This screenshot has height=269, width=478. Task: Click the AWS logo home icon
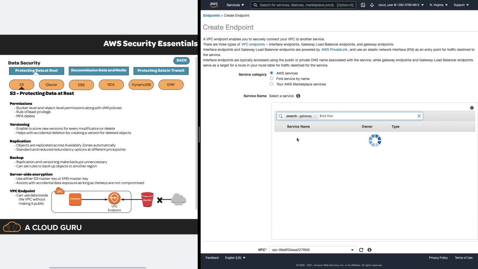pyautogui.click(x=214, y=5)
